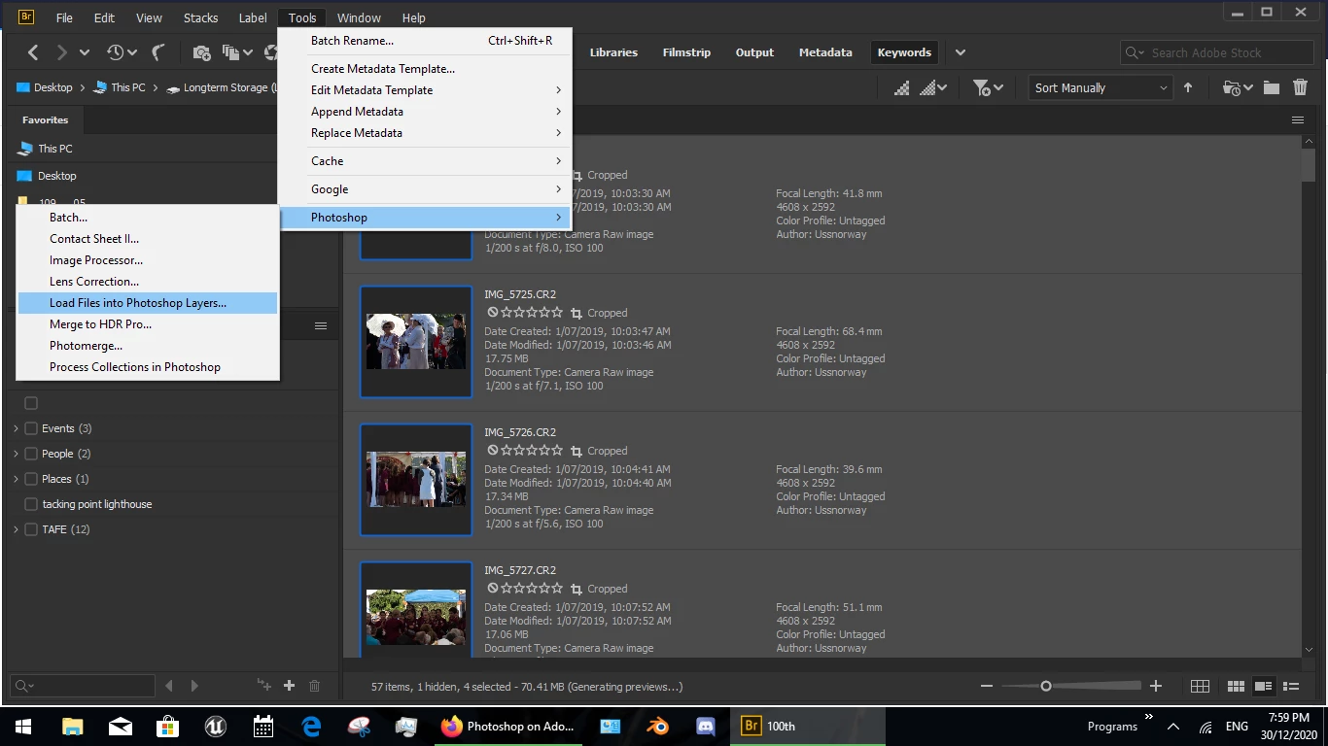Screen dimensions: 1328x746
Task: Open the Output workspace
Action: [x=754, y=52]
